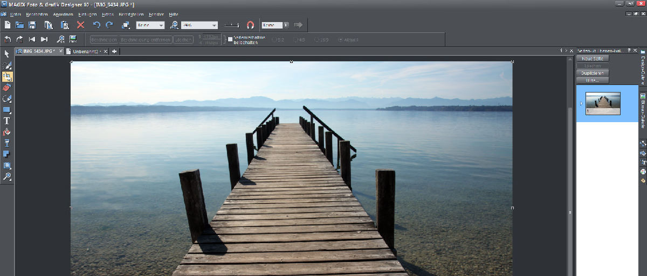
Task: Open the Einfügen menu
Action: click(87, 14)
